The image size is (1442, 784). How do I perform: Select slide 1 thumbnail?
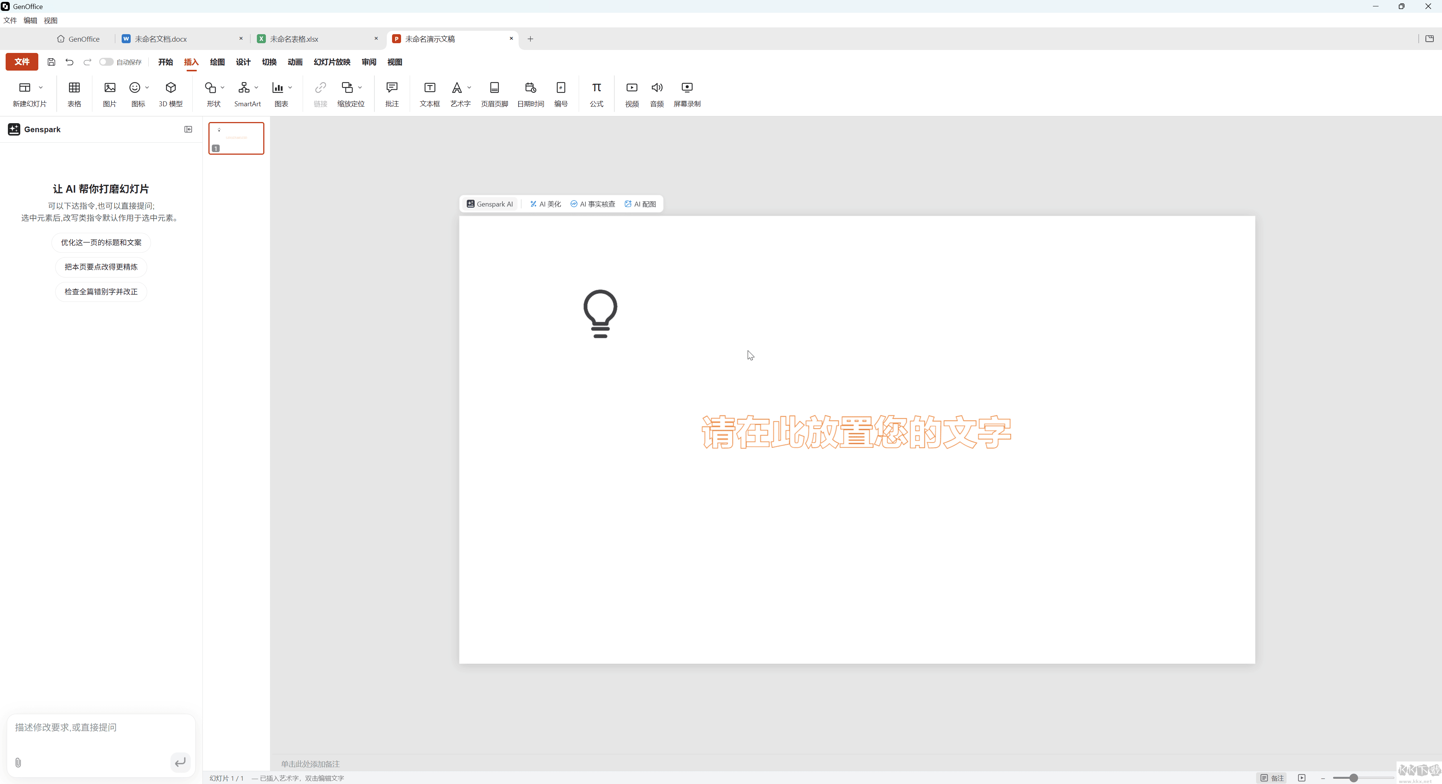pyautogui.click(x=236, y=138)
